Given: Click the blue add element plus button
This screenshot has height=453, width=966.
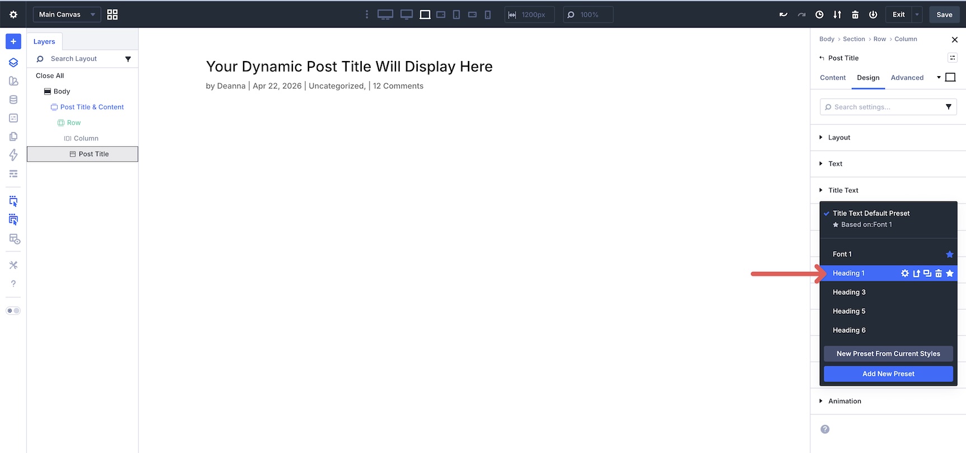Looking at the screenshot, I should 13,41.
